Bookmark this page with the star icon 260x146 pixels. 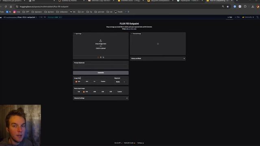click(227, 6)
